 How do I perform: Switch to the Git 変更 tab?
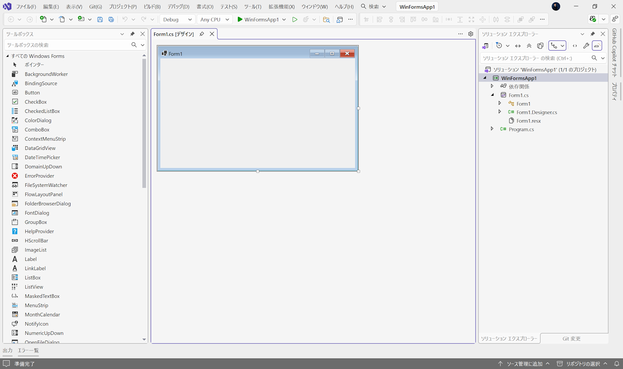click(571, 339)
